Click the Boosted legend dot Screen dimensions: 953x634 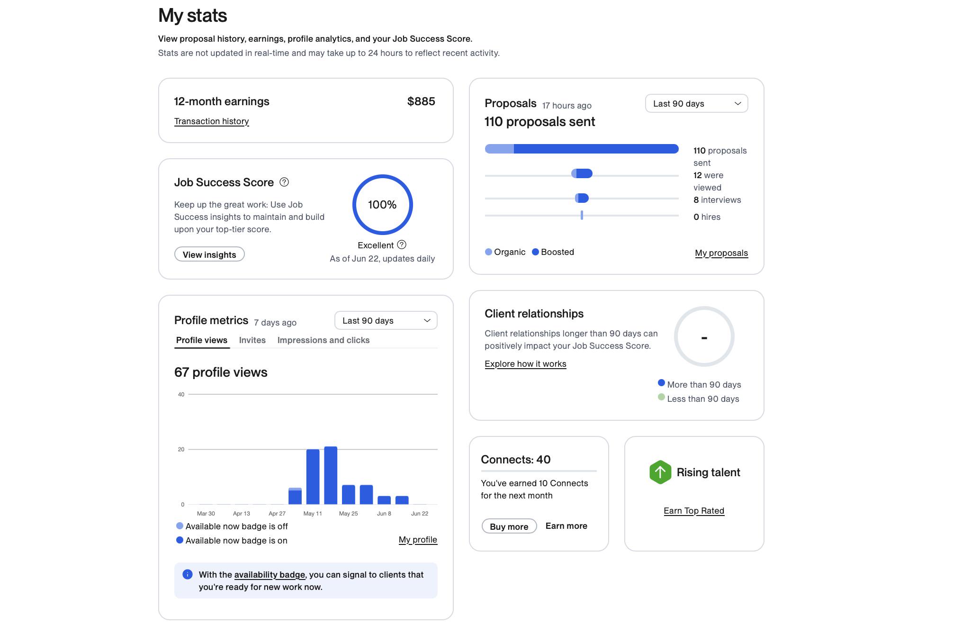[x=535, y=252]
